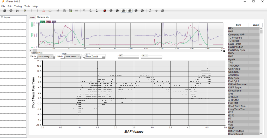Screen dimensions: 267x138
Task: Click the highlighted play arrow button
Action: pos(123,11)
